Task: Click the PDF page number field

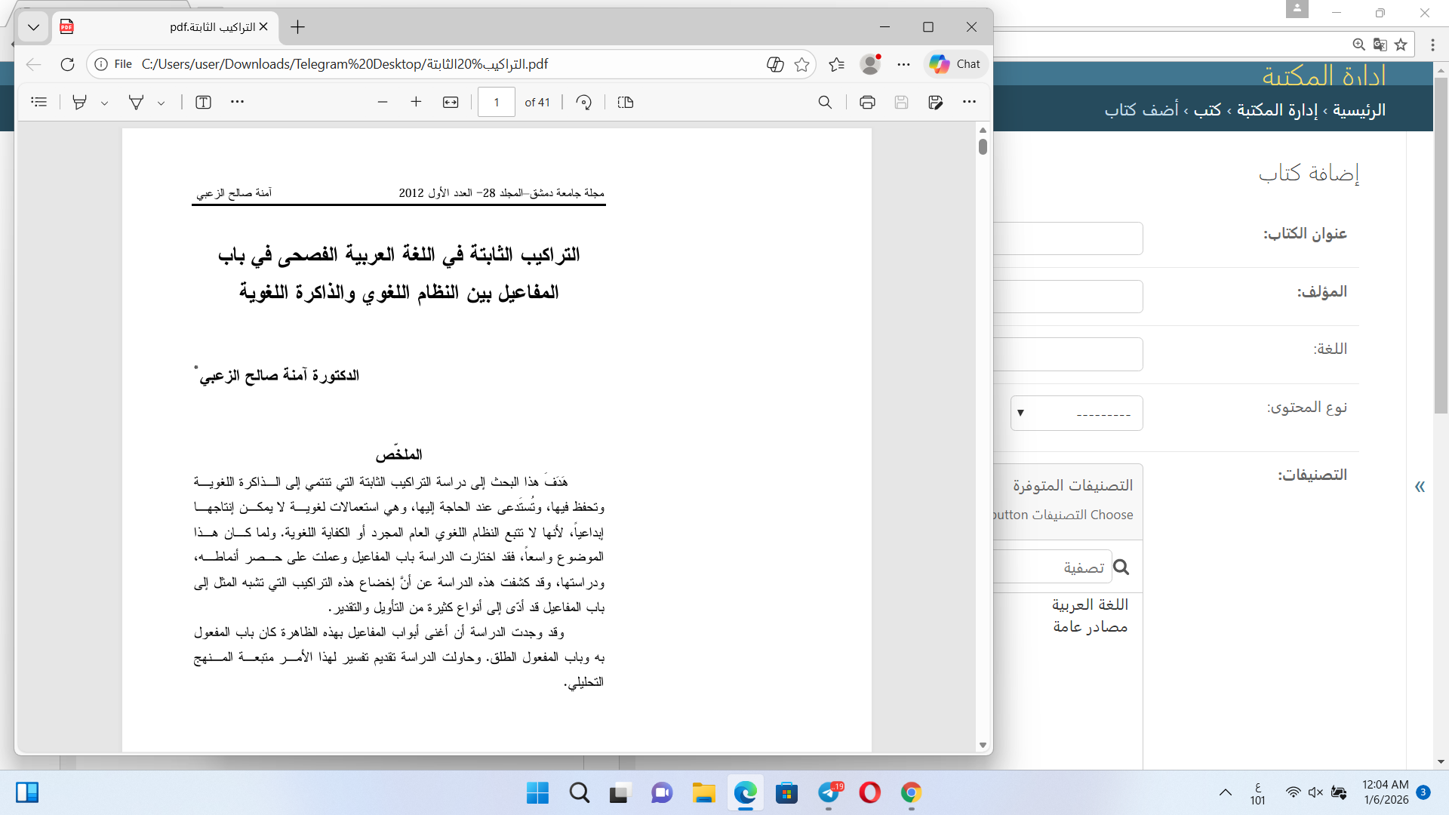Action: coord(497,103)
